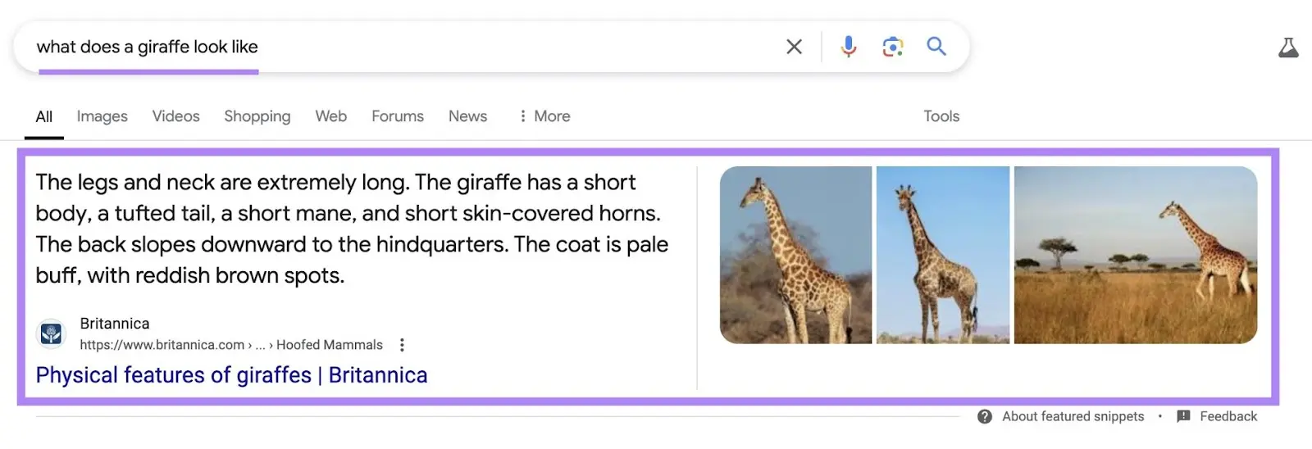This screenshot has width=1312, height=449.
Task: Click the Britannica site favicon
Action: pos(52,333)
